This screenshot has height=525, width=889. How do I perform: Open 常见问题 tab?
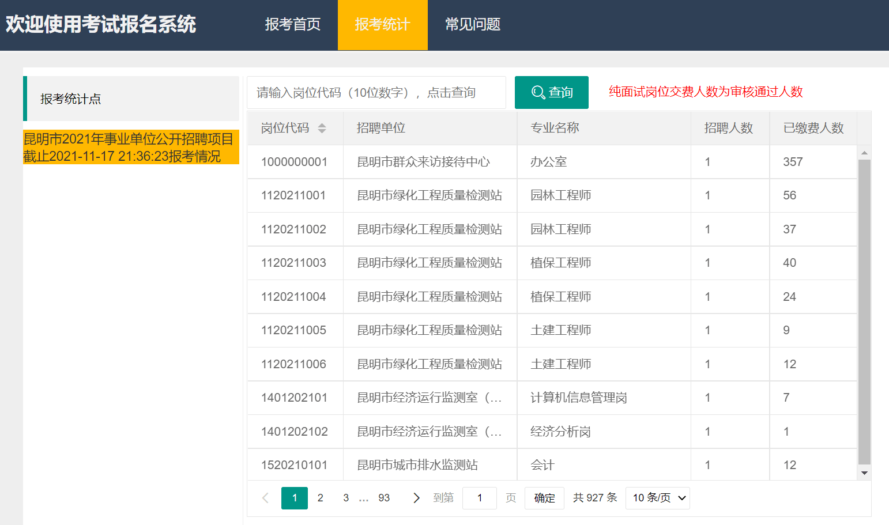(x=473, y=25)
